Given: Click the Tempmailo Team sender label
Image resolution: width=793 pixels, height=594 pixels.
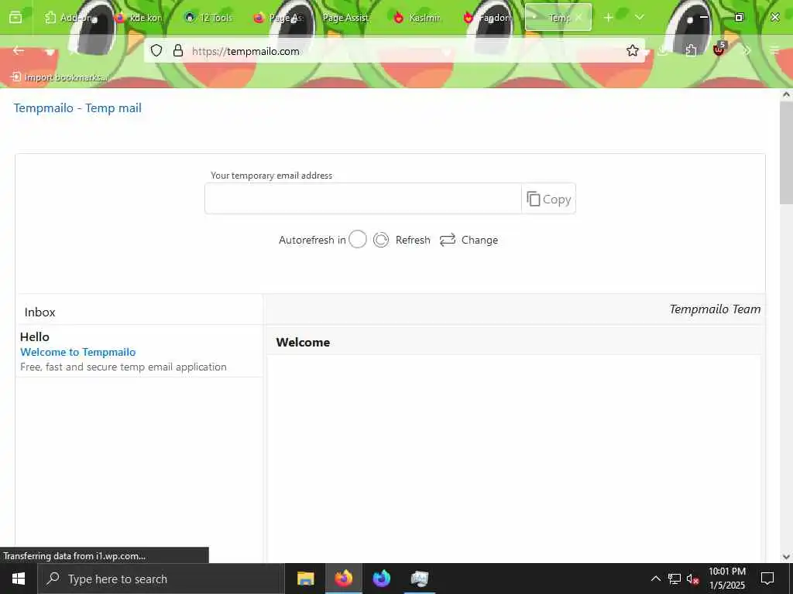Looking at the screenshot, I should (715, 309).
